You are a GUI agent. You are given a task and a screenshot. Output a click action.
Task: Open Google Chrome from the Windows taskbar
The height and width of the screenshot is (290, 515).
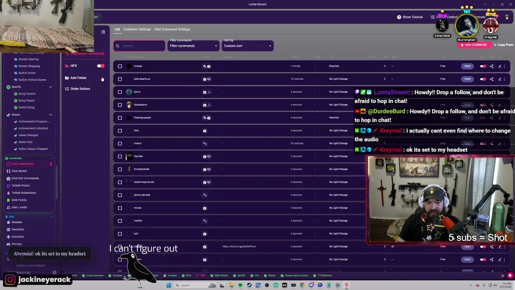pyautogui.click(x=302, y=285)
